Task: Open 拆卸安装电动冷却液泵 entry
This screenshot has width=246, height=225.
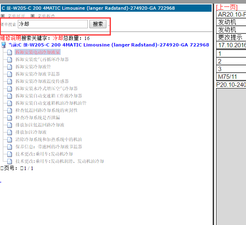Action: click(x=38, y=52)
